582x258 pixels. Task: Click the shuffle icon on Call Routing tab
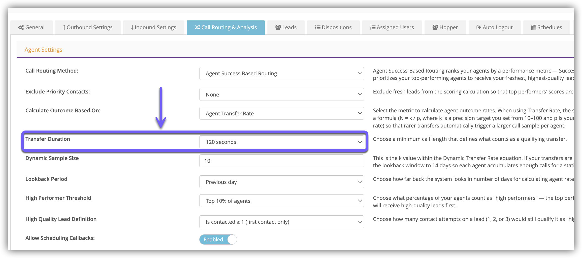pos(197,27)
